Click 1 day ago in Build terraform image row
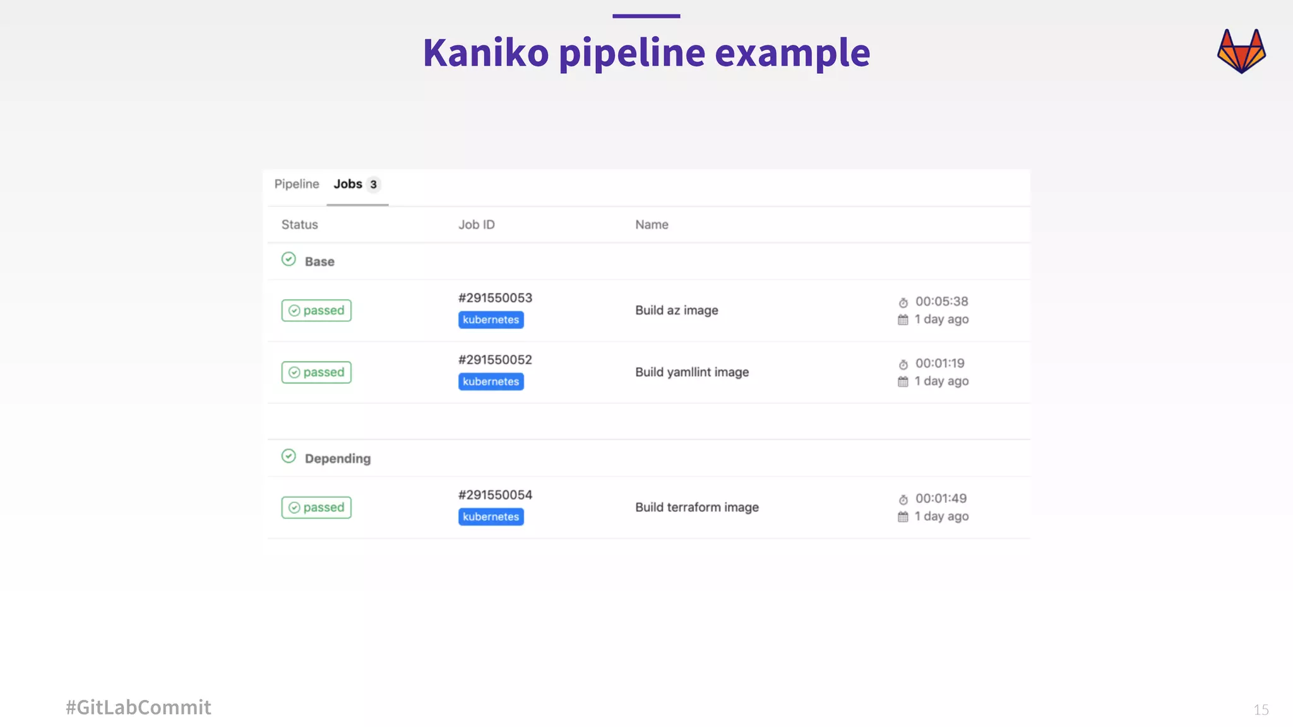 [942, 516]
